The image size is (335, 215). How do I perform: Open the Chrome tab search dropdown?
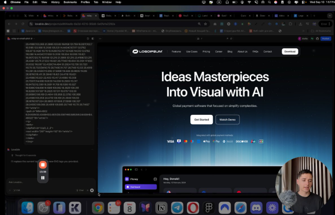pyautogui.click(x=330, y=16)
